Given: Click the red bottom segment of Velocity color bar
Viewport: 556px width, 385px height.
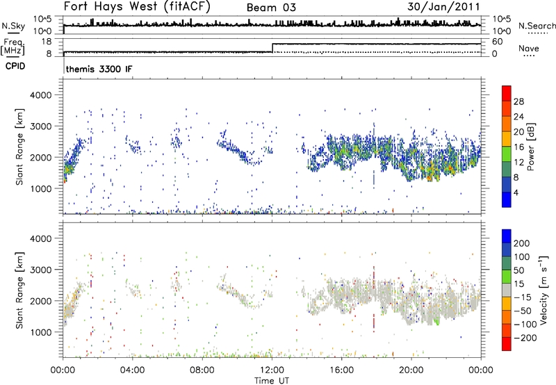Looking at the screenshot, I should [507, 343].
